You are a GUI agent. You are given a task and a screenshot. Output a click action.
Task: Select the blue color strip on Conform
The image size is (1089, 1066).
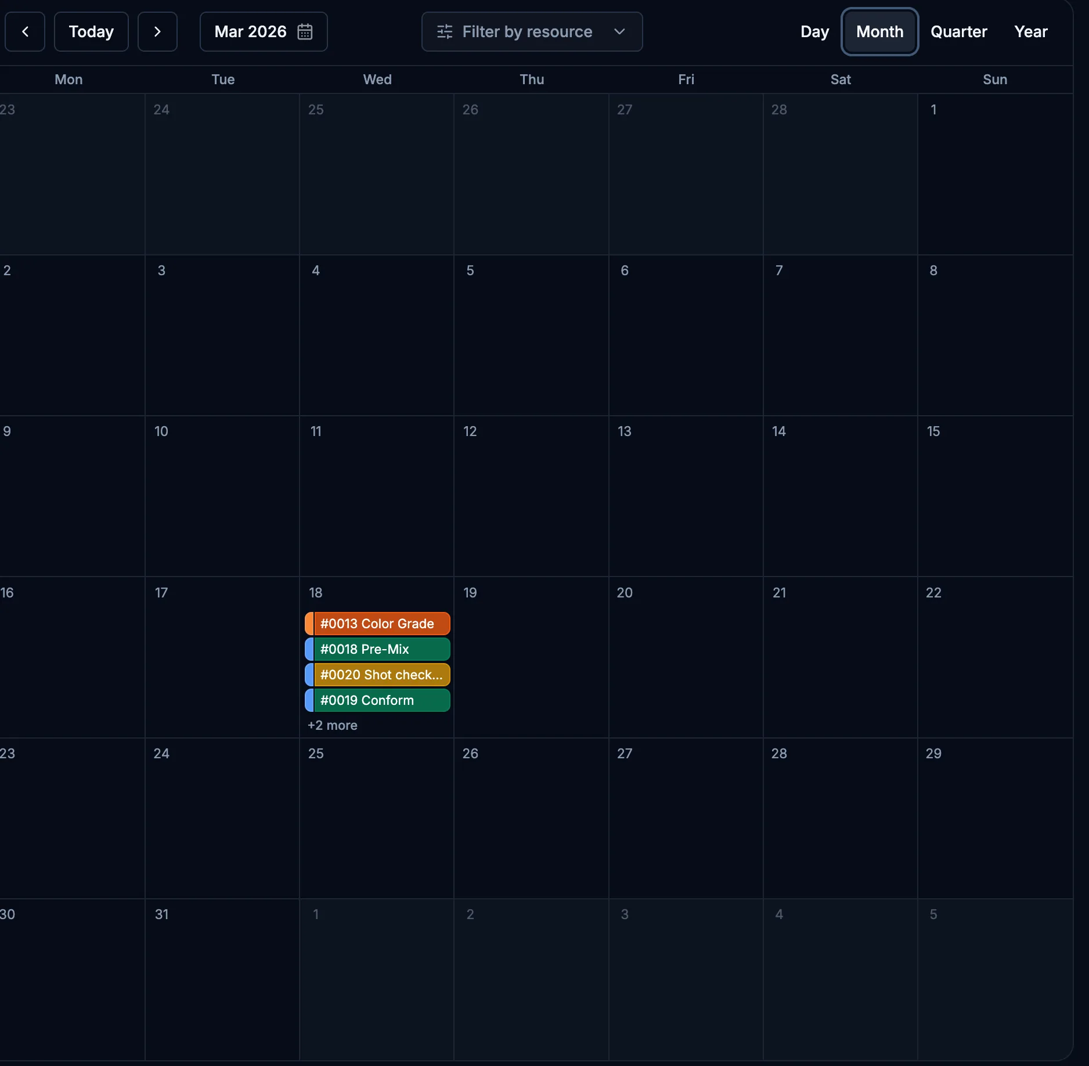(309, 700)
